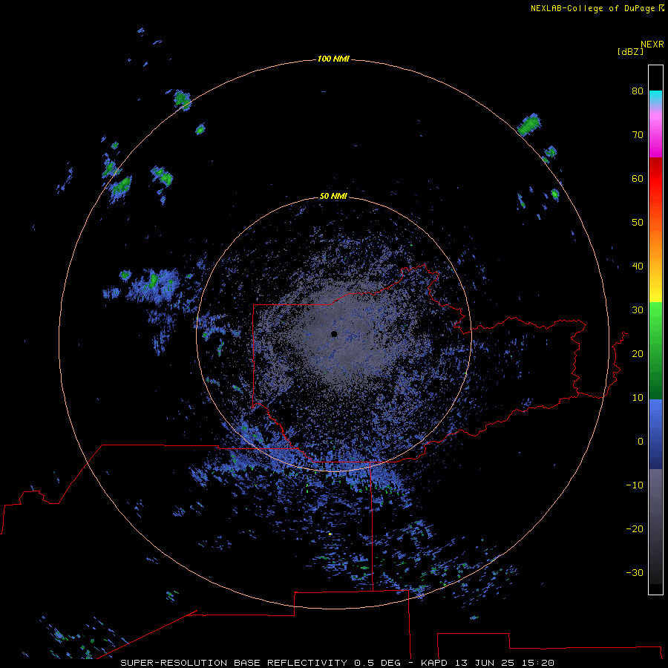Click the -10 value on dBZ scale
Viewport: 668px width, 668px height.
(x=635, y=485)
